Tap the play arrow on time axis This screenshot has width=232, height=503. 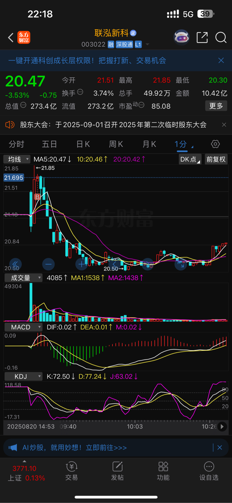click(x=222, y=426)
